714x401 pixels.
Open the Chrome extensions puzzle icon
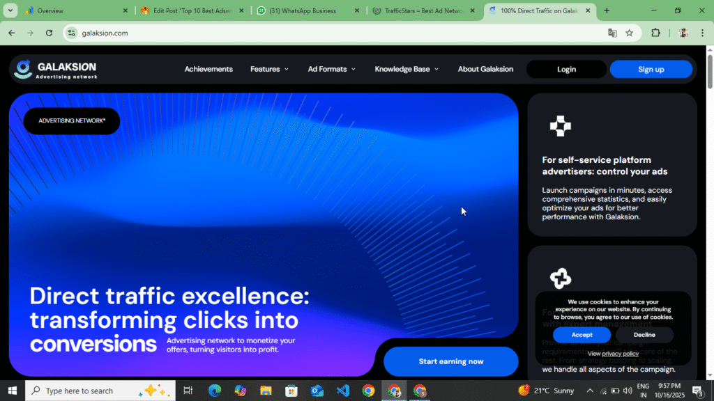654,33
